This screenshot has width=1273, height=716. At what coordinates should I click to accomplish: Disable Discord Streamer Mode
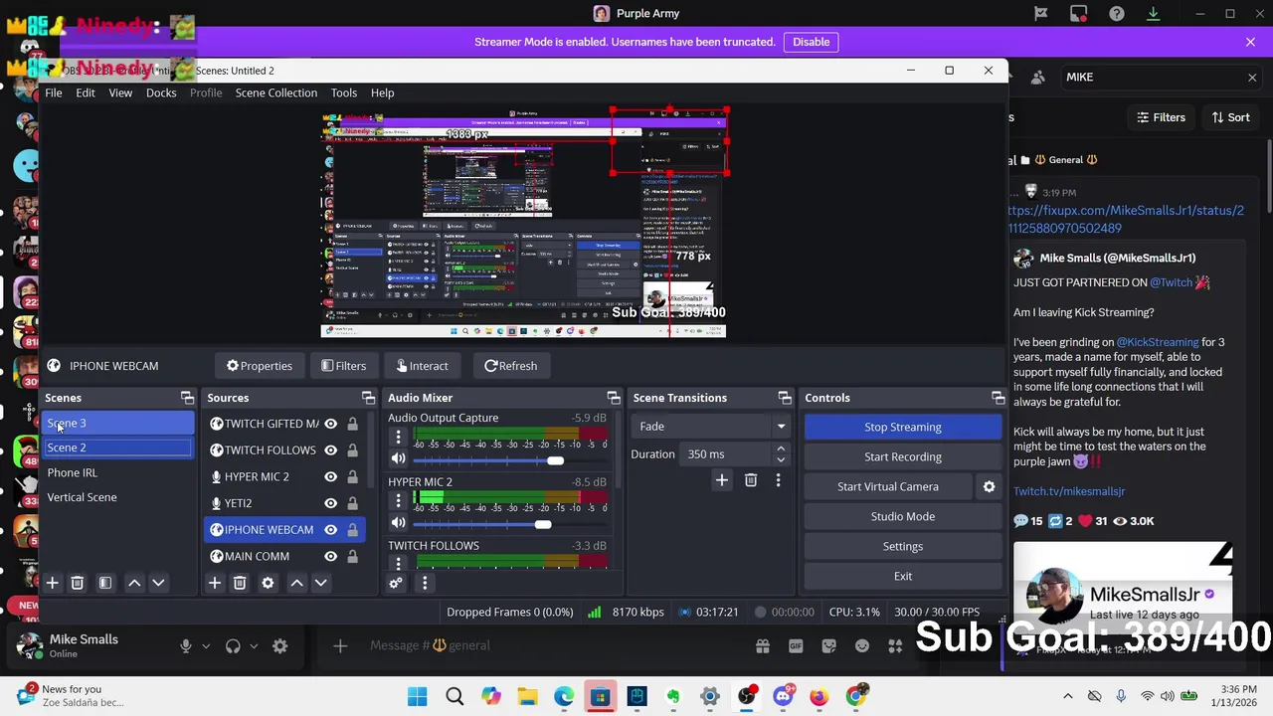[812, 42]
